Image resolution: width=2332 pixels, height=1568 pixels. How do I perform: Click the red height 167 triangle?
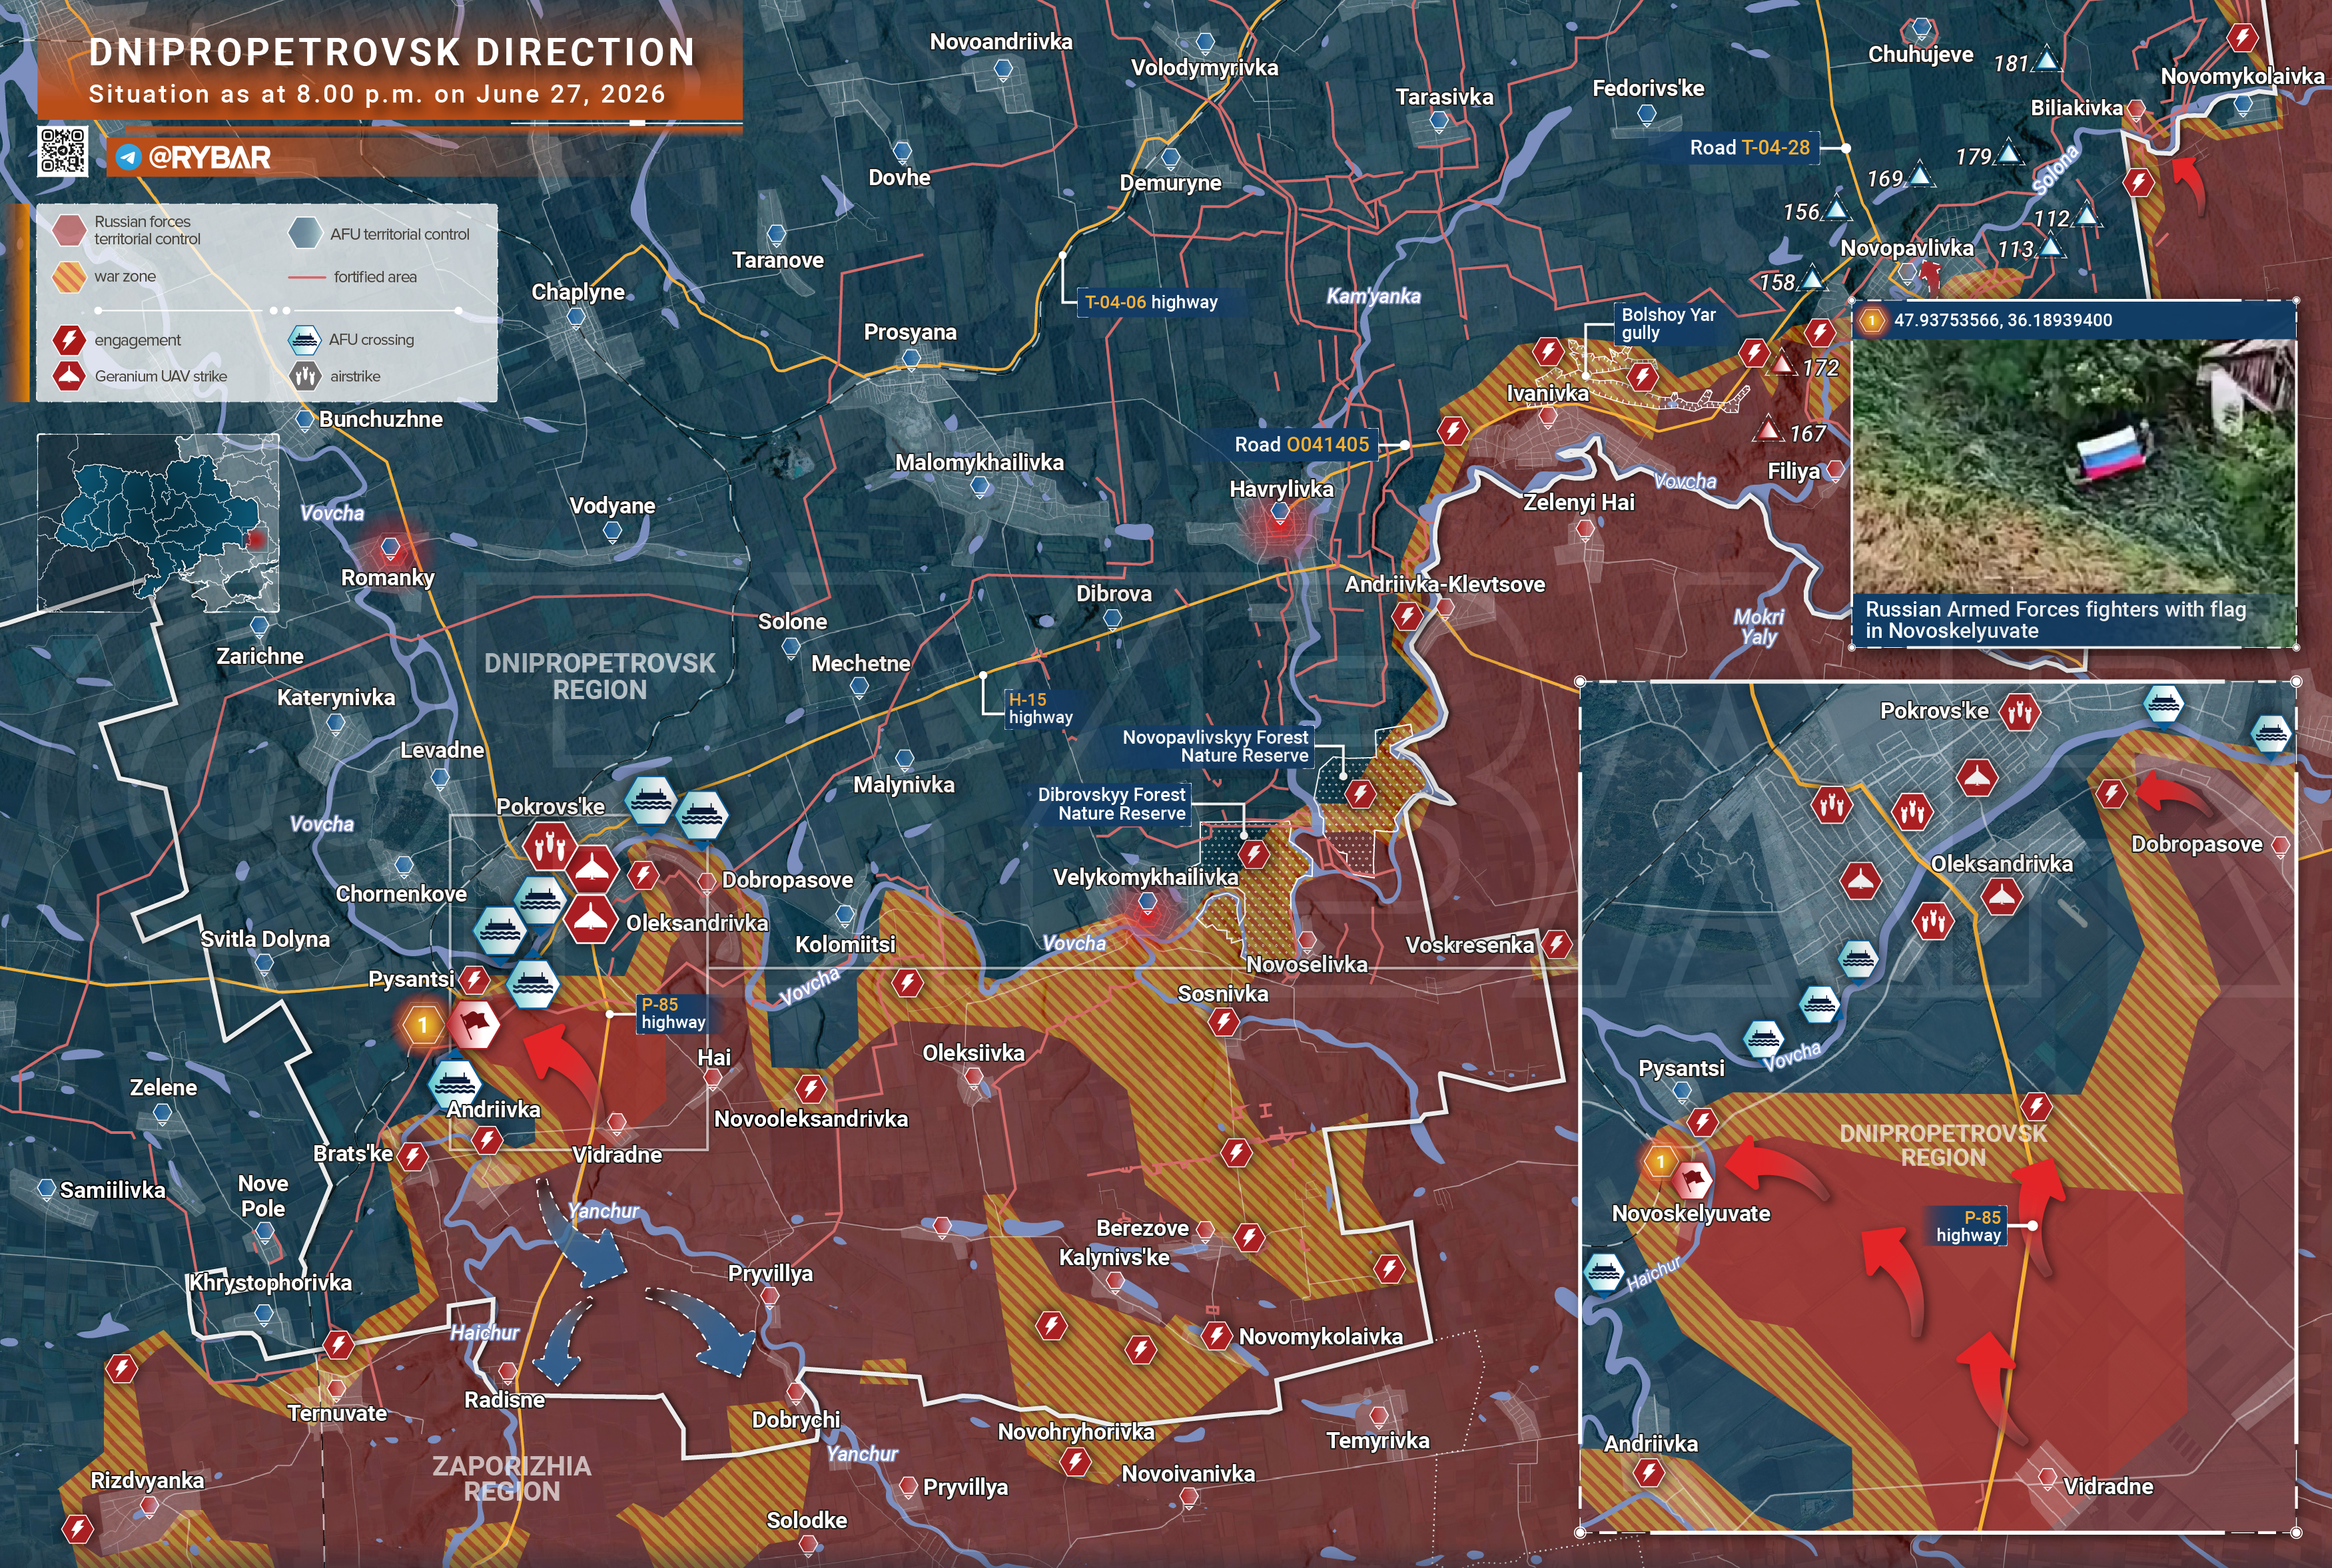click(x=1768, y=430)
